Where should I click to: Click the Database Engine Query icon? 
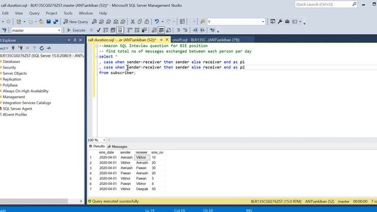pos(94,22)
